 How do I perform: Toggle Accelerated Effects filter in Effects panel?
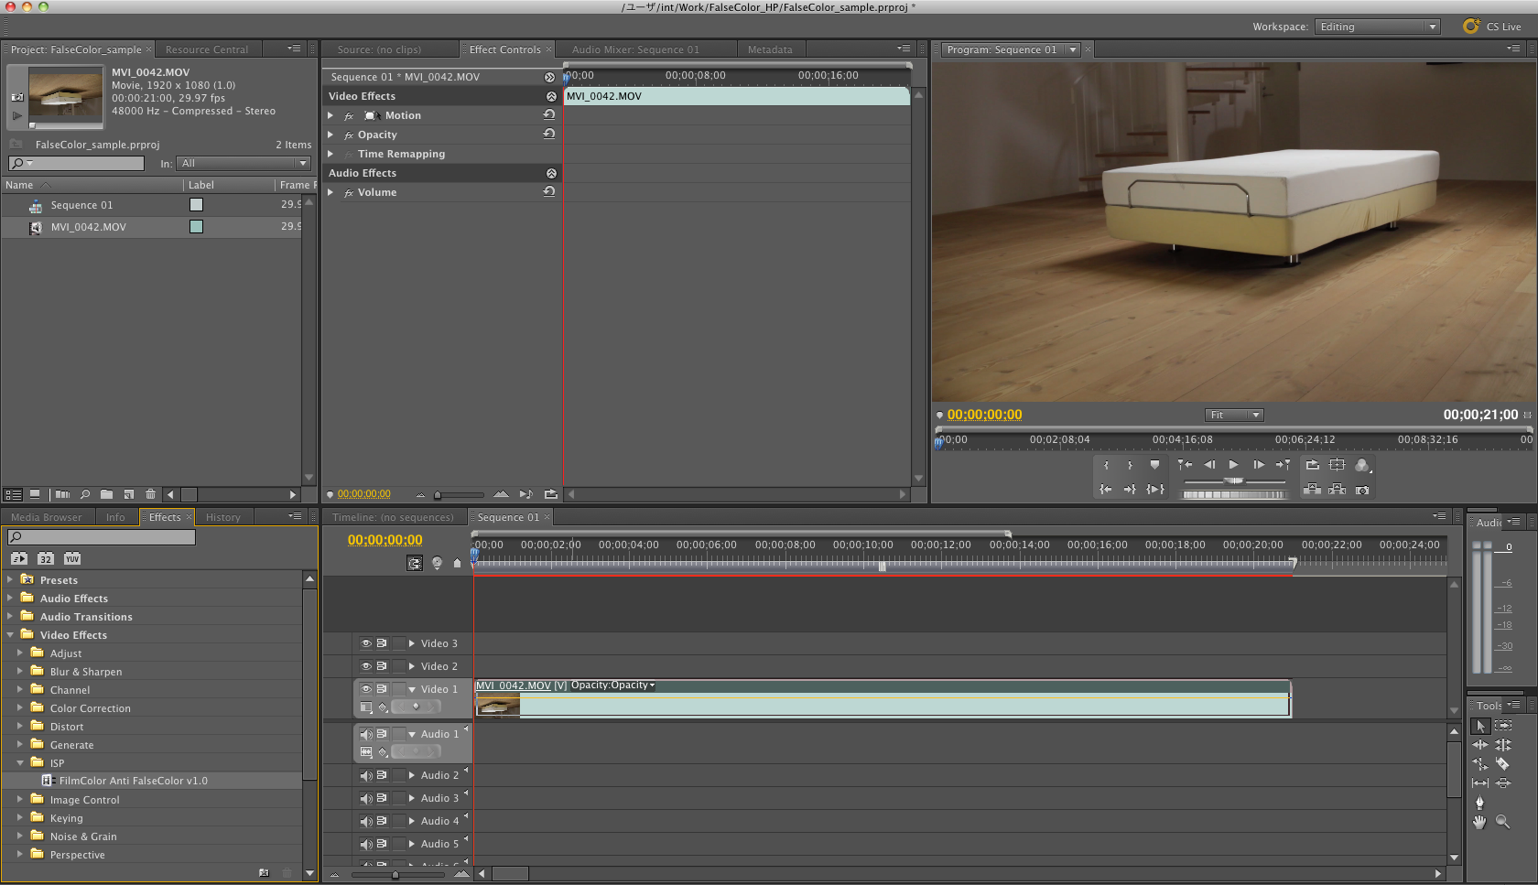click(19, 558)
